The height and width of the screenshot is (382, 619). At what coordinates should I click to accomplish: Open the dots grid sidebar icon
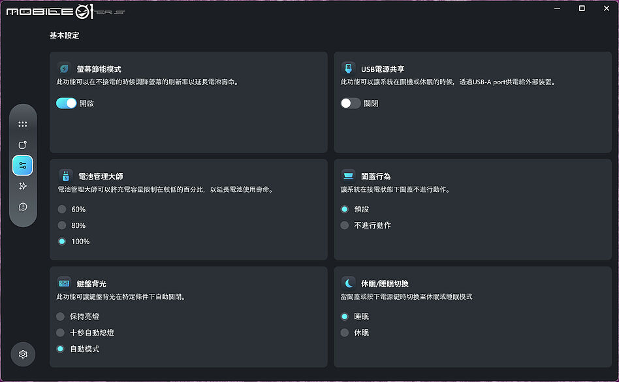tap(23, 124)
